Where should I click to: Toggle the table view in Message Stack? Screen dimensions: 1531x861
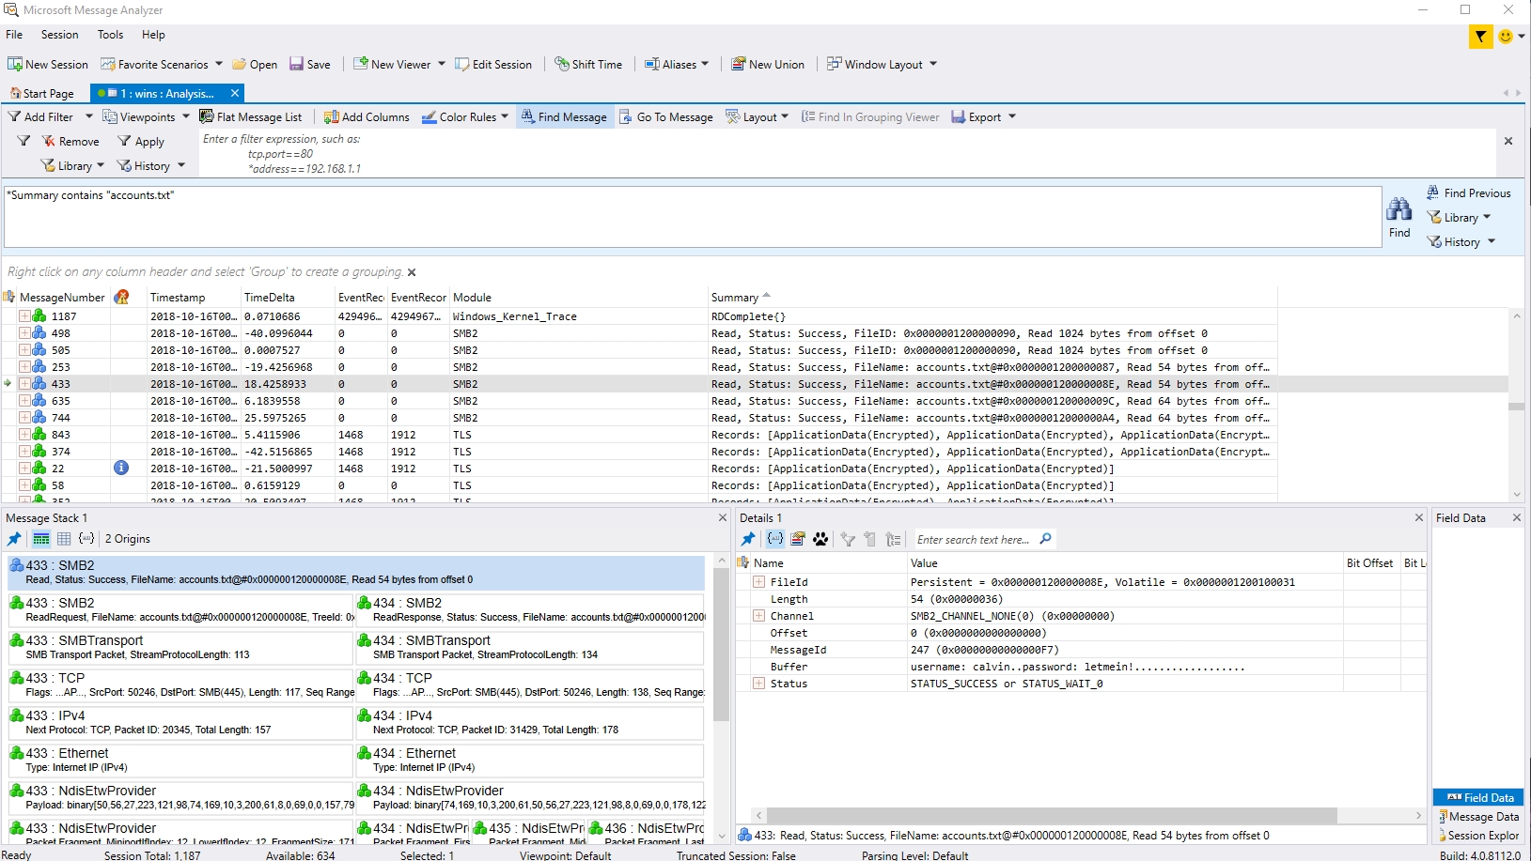coord(64,539)
